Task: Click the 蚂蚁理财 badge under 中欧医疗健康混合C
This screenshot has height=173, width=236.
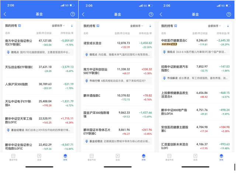Action: (169, 44)
